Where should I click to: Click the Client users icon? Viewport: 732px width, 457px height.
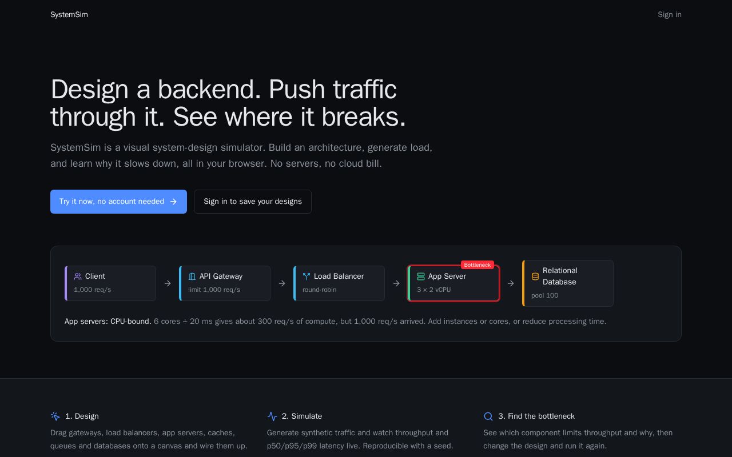(78, 276)
